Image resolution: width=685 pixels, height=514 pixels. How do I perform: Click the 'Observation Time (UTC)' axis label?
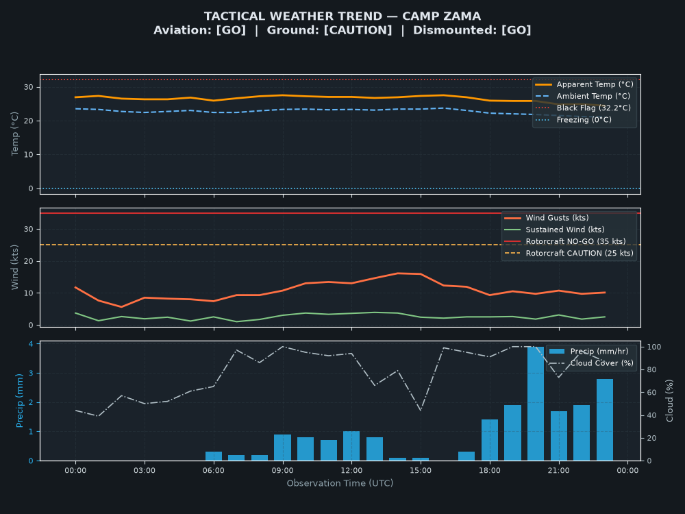coord(340,483)
